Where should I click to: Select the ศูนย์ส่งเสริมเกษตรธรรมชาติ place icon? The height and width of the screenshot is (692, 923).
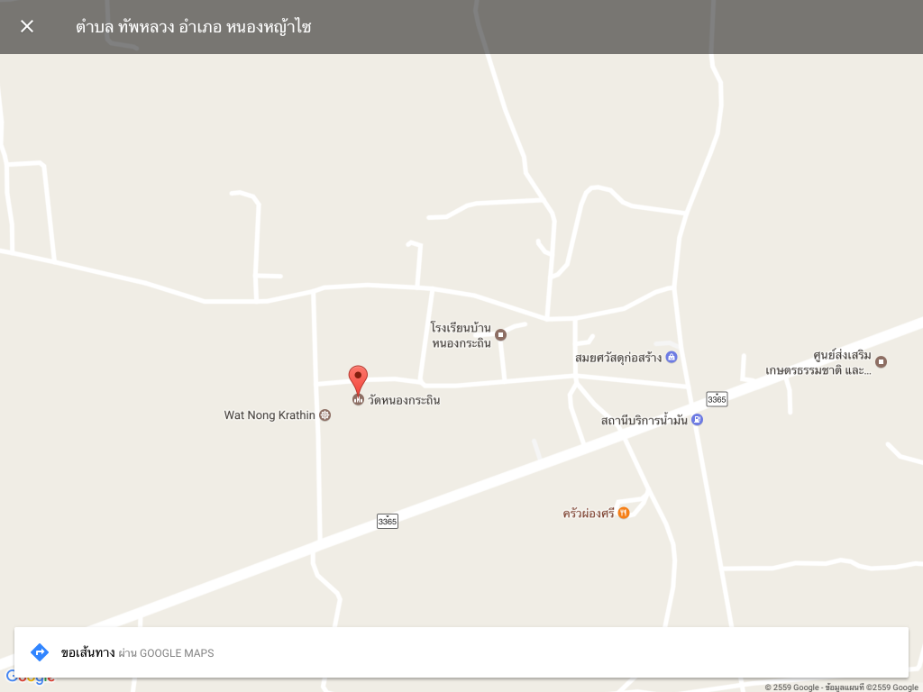881,362
